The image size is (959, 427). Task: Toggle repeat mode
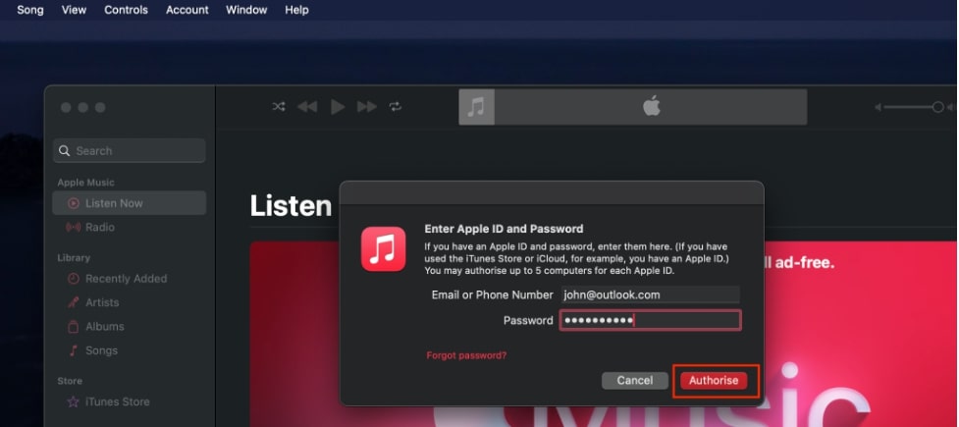click(x=396, y=107)
